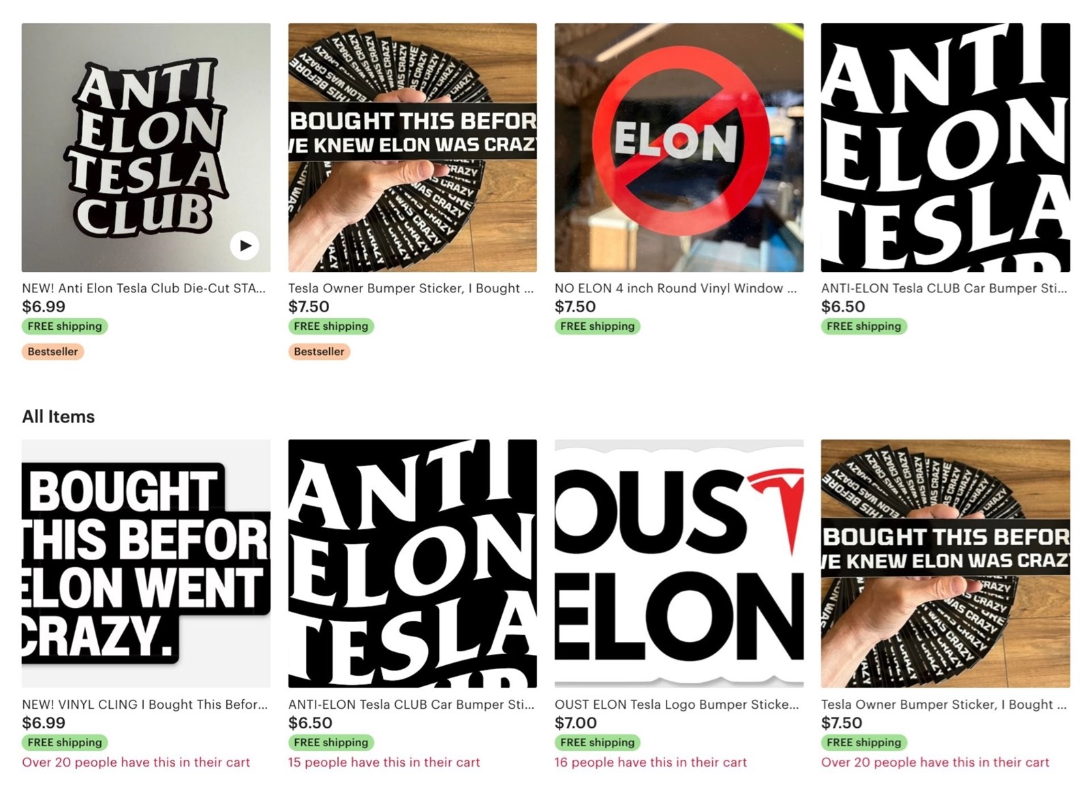The width and height of the screenshot is (1091, 785).
Task: Click FREE shipping badge under NO ELON listing
Action: coord(597,326)
